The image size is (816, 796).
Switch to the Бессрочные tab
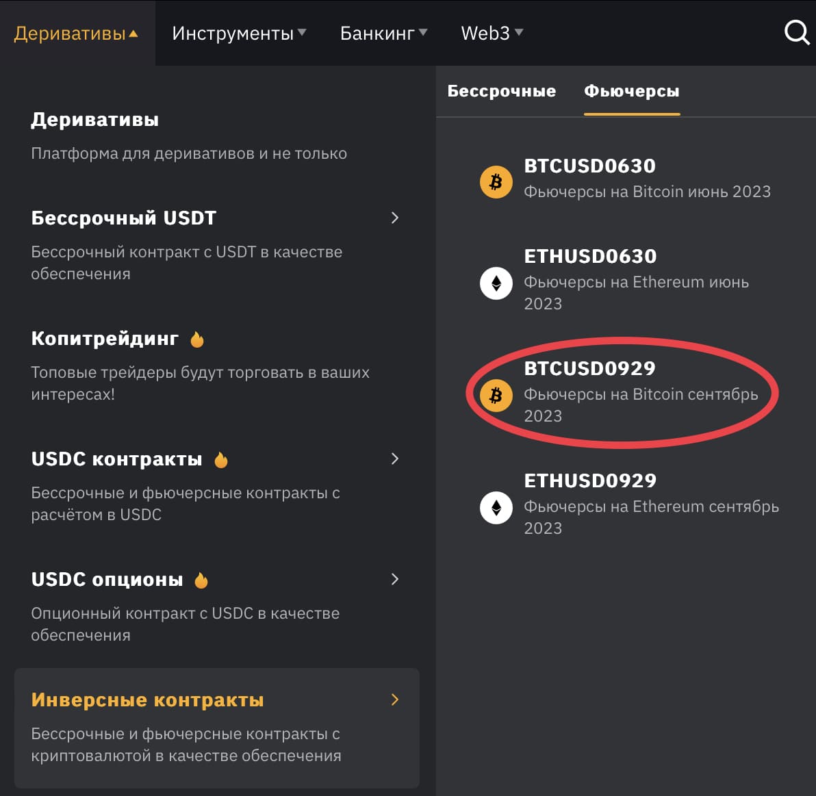[x=502, y=91]
